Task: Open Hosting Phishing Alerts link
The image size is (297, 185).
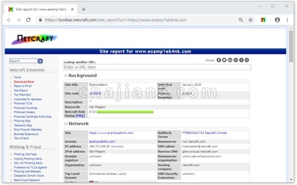Action: pos(28,159)
